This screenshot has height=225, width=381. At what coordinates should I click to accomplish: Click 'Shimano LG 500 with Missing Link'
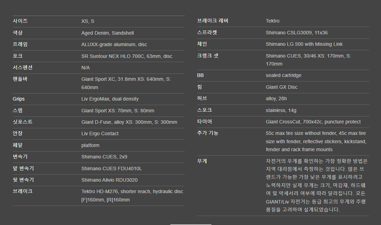(304, 44)
